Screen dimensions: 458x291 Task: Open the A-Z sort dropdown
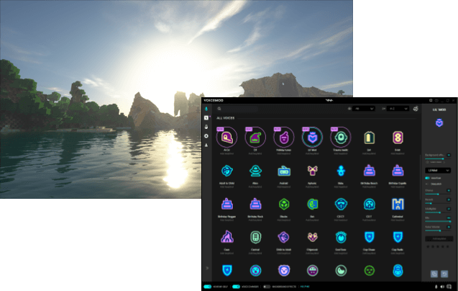(398, 109)
